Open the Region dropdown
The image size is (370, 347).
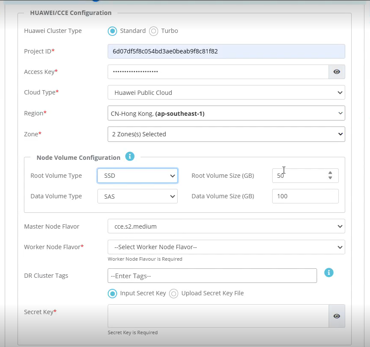[226, 113]
